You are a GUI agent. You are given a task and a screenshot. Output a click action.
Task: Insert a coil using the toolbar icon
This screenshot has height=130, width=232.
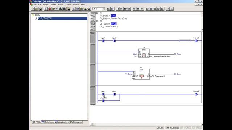(x=134, y=9)
